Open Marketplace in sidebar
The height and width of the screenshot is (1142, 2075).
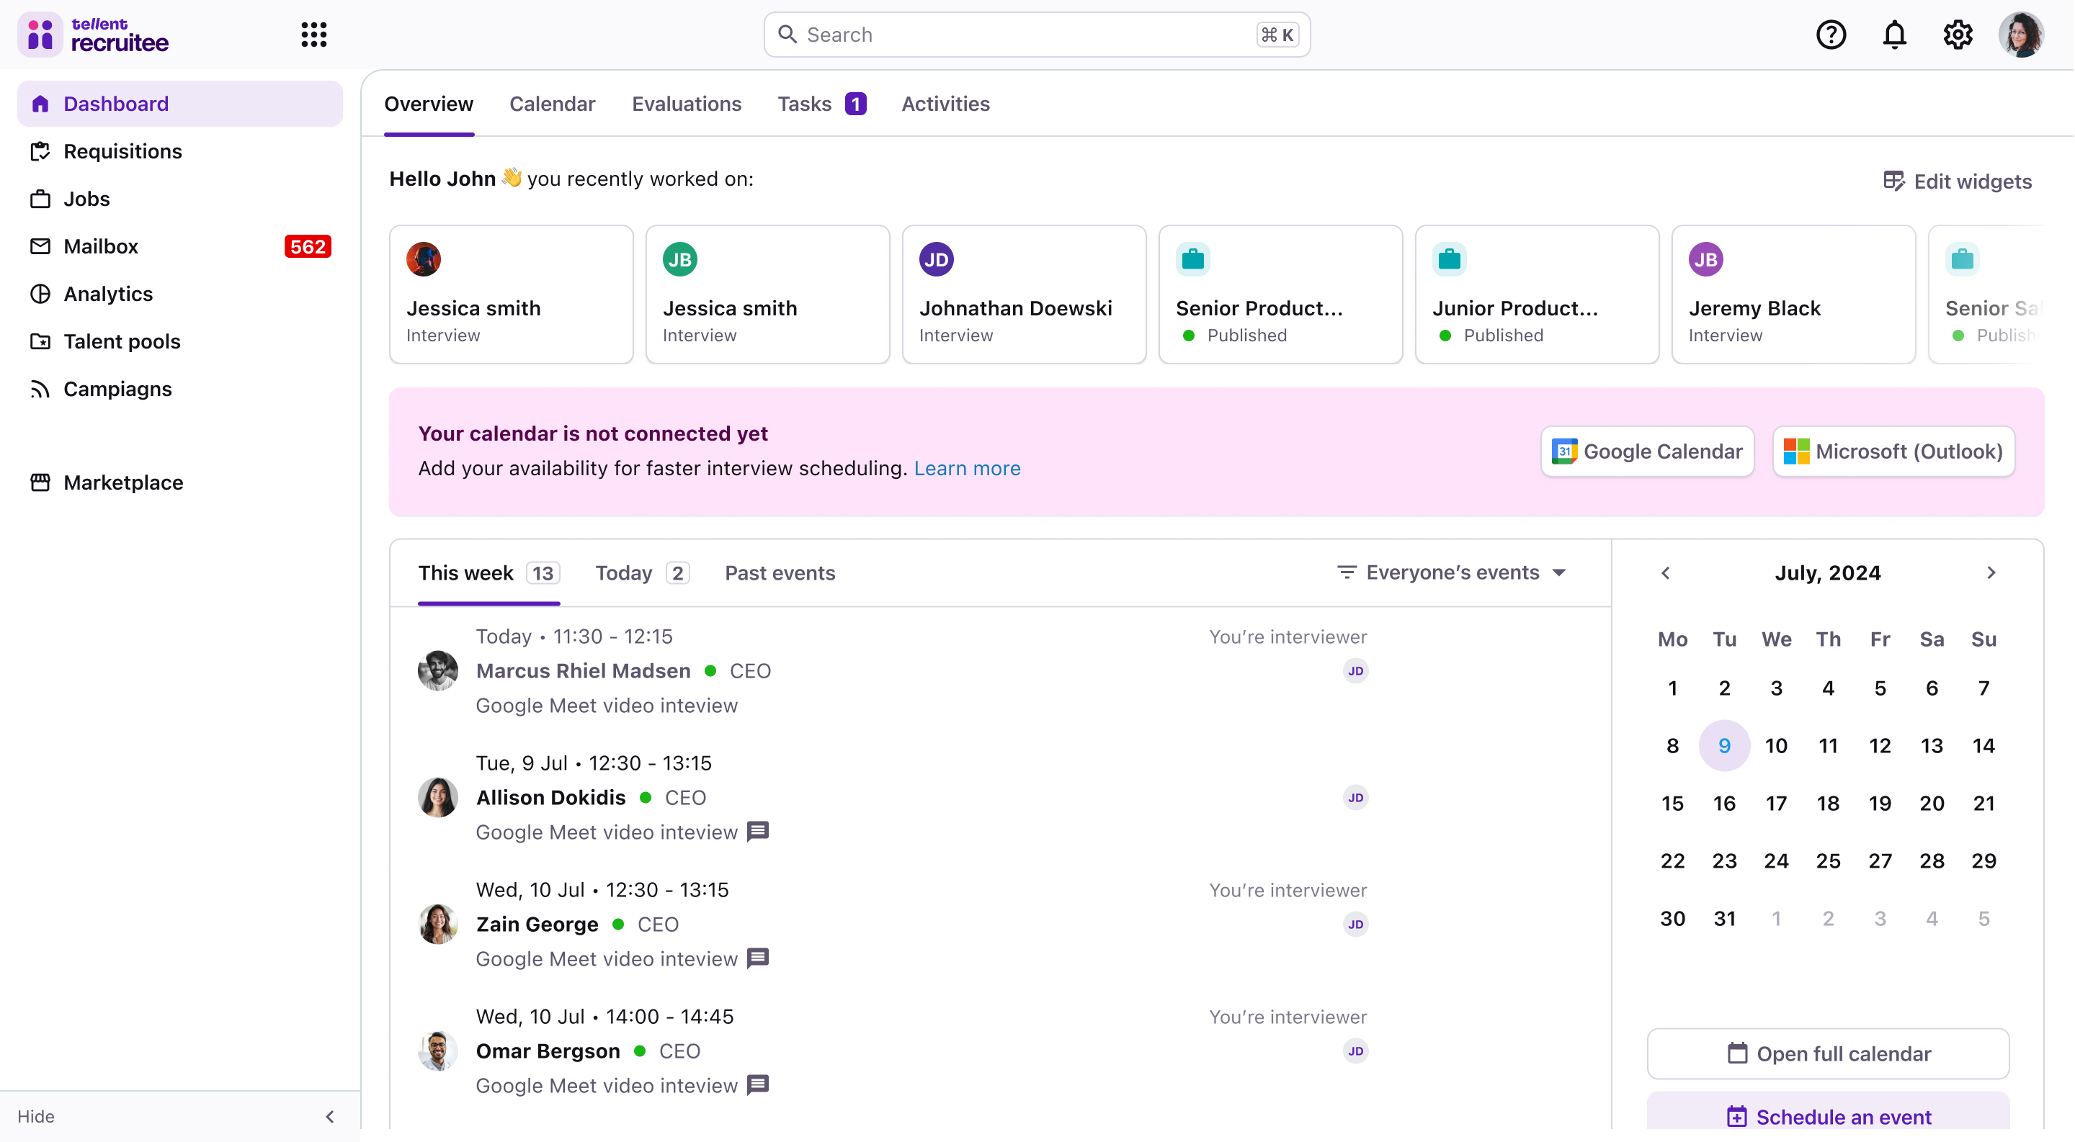tap(179, 482)
